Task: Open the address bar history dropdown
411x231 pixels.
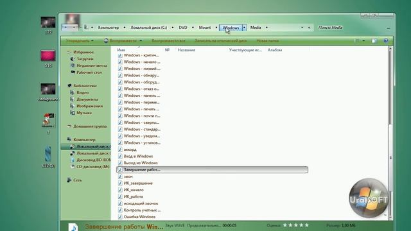Action: [x=302, y=28]
